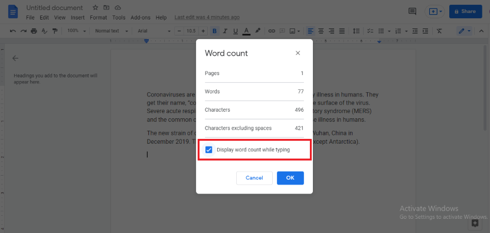490x233 pixels.
Task: Toggle underline formatting
Action: (236, 31)
